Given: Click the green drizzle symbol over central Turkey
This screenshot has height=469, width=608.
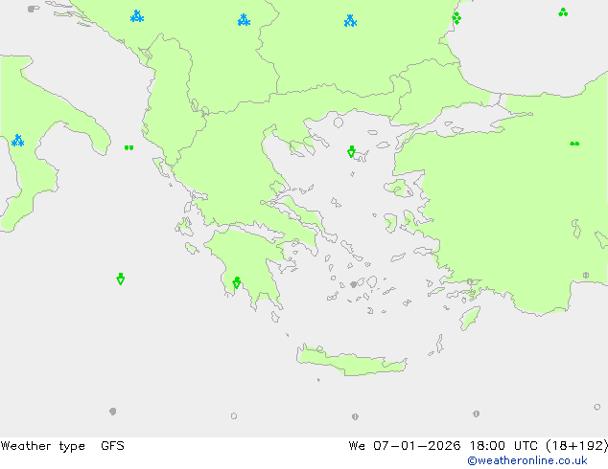Looking at the screenshot, I should 574,144.
